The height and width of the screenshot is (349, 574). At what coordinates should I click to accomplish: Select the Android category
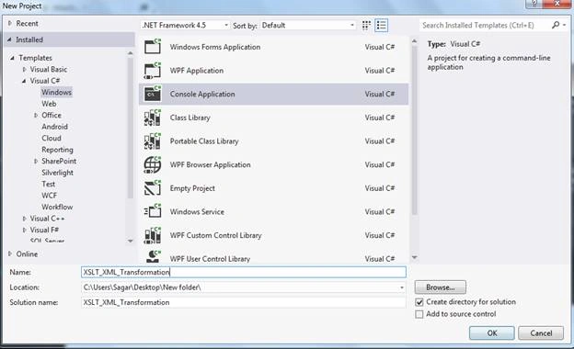54,127
